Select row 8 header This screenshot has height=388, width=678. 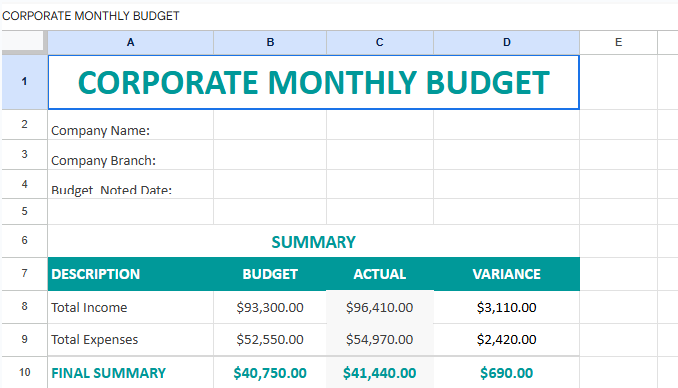24,307
